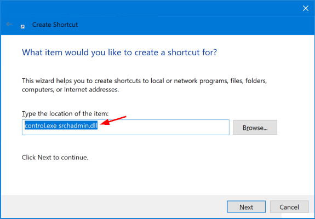This screenshot has height=219, width=315.
Task: Click the red arrow annotation near the field
Action: pyautogui.click(x=113, y=120)
